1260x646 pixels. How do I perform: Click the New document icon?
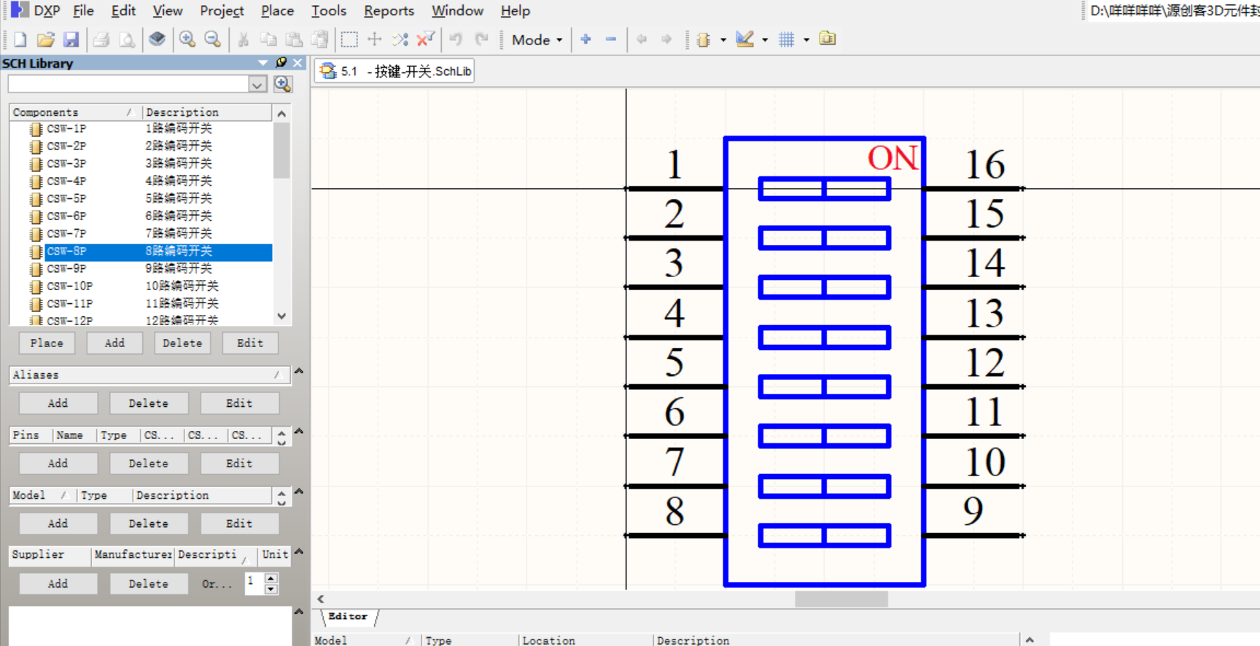point(20,39)
